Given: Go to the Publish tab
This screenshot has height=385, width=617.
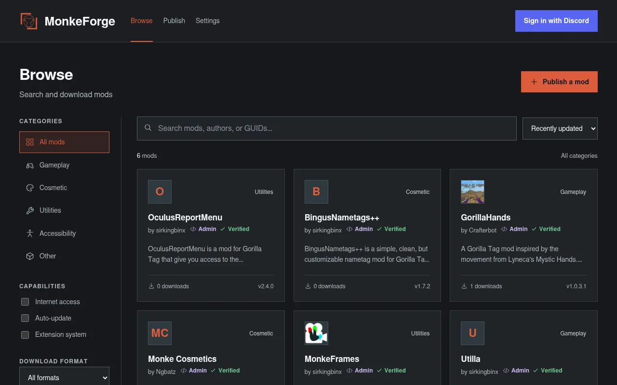Looking at the screenshot, I should tap(174, 21).
